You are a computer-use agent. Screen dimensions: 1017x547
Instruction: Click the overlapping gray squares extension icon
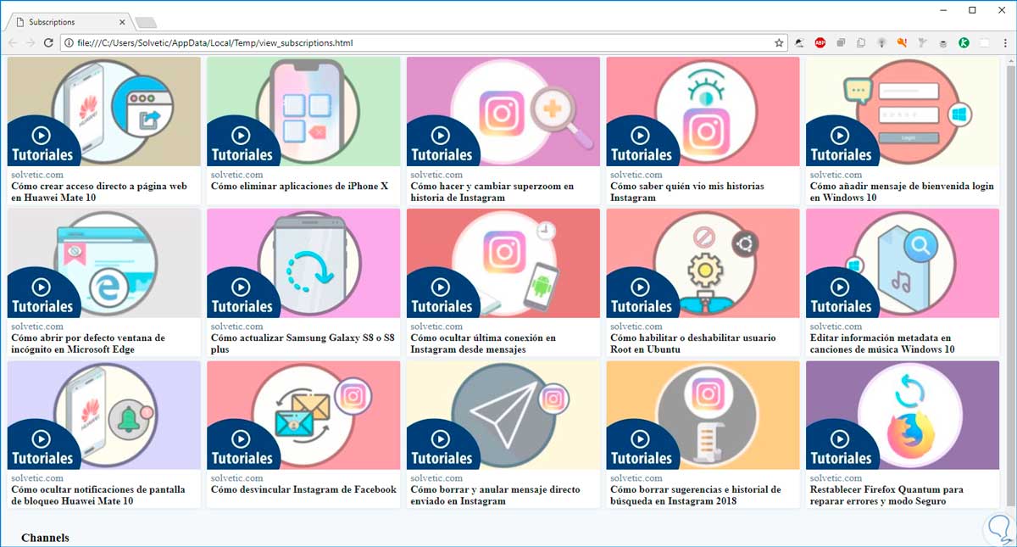click(x=841, y=42)
